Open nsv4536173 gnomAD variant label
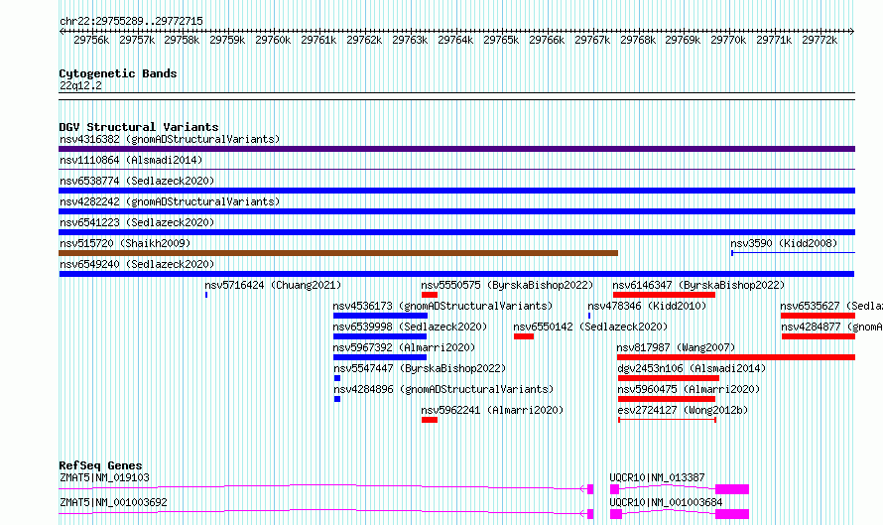The height and width of the screenshot is (525, 883). point(442,306)
